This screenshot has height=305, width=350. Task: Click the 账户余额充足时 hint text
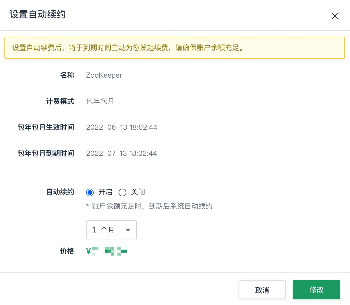pyautogui.click(x=149, y=206)
